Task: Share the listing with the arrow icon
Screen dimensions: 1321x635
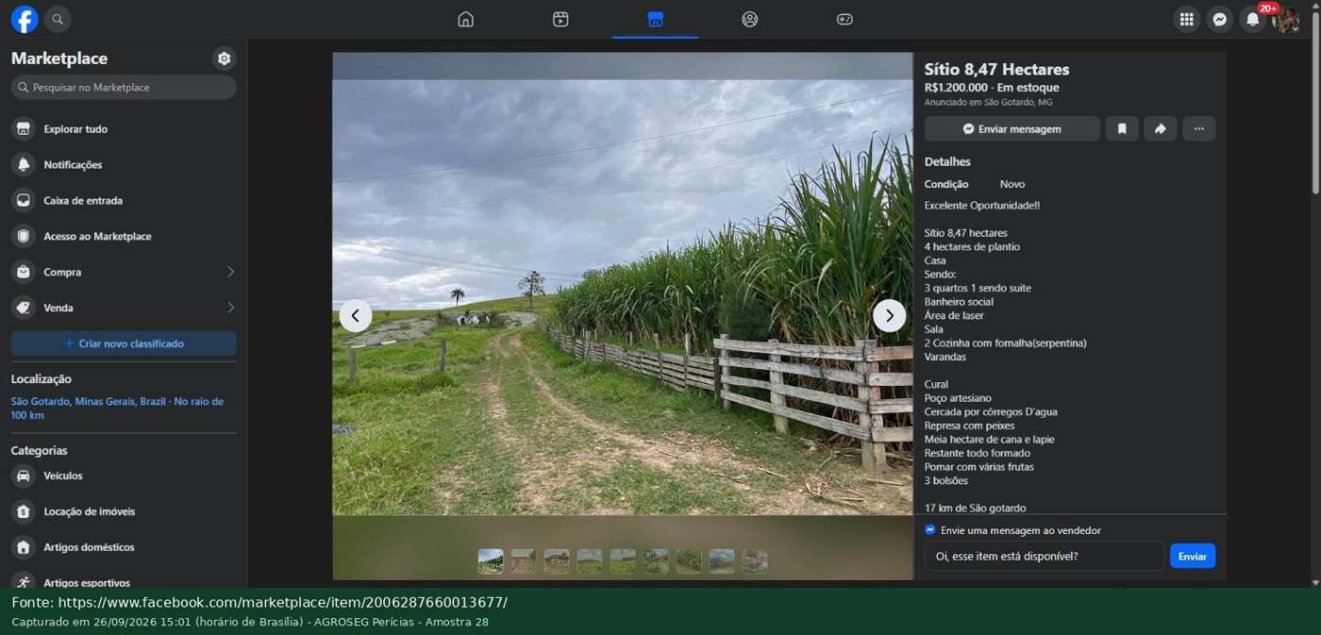Action: click(1161, 129)
